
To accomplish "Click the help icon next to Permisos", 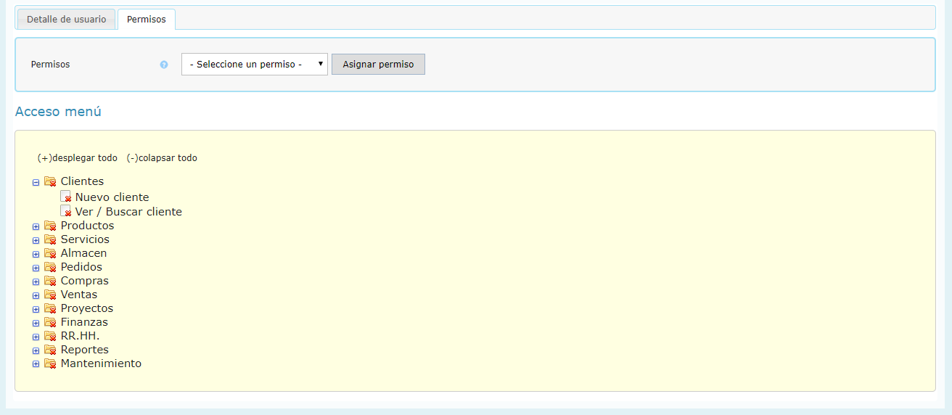I will pos(164,65).
